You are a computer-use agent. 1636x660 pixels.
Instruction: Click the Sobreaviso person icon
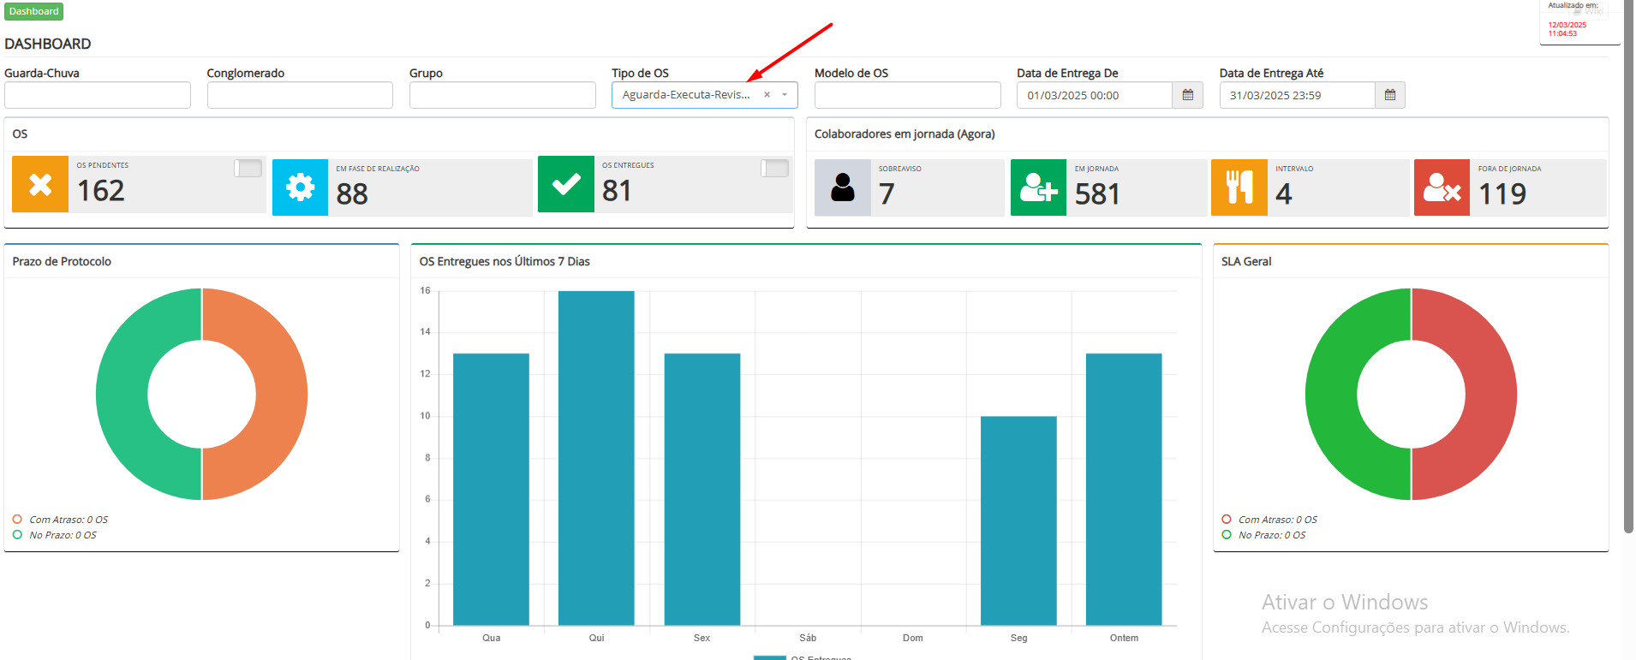pyautogui.click(x=842, y=187)
